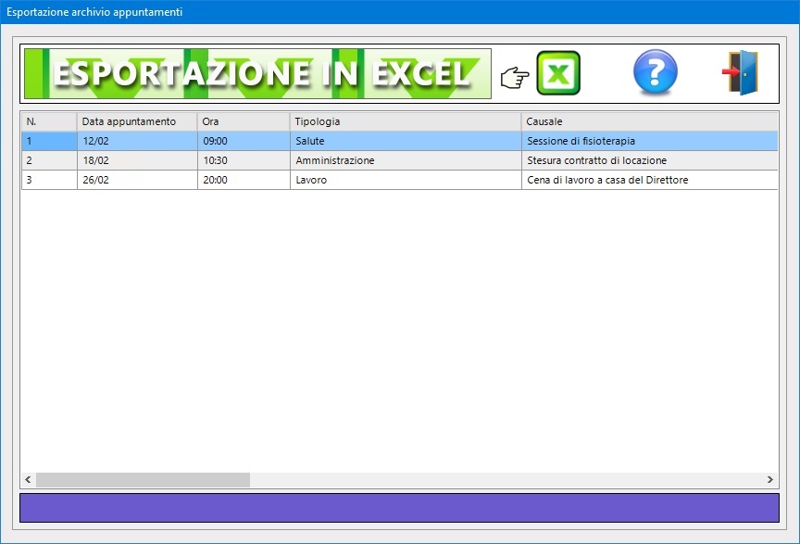Exit via the door icon
Screen dimensions: 800x544
[740, 72]
